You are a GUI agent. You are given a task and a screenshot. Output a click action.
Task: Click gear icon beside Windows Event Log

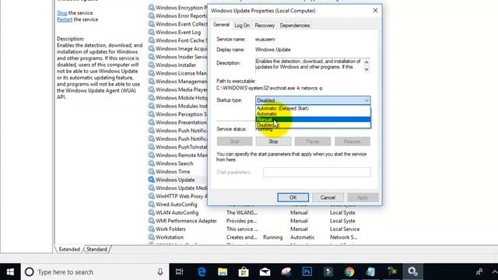pyautogui.click(x=151, y=32)
